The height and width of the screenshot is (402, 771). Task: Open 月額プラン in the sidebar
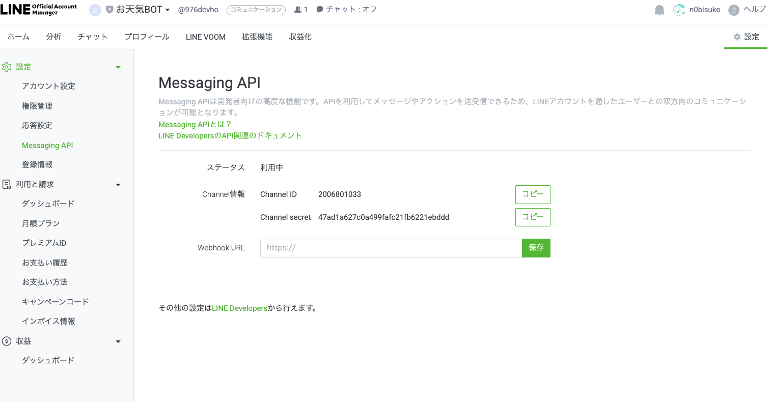point(41,223)
